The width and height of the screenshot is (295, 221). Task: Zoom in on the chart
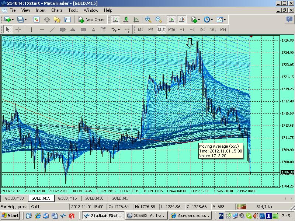point(148,20)
